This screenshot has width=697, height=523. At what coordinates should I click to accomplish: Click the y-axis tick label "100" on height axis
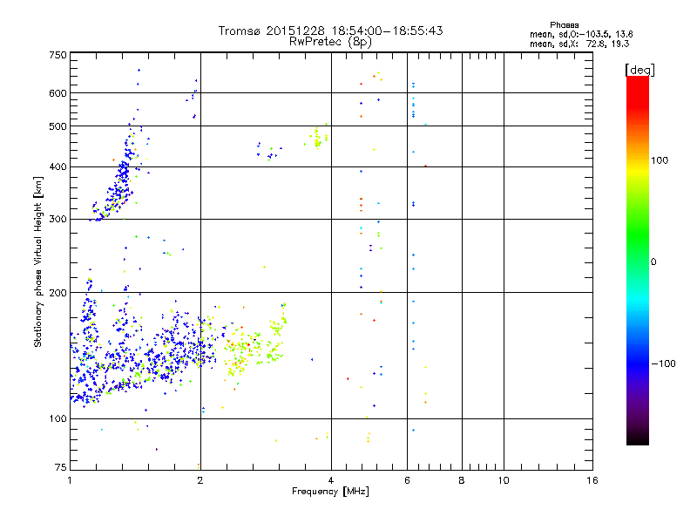click(58, 419)
